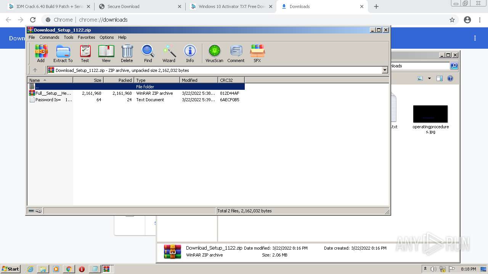
Task: Close the Secure Download tab
Action: click(x=180, y=6)
